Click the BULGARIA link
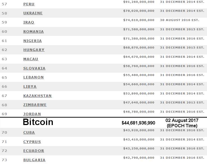 tap(34, 160)
